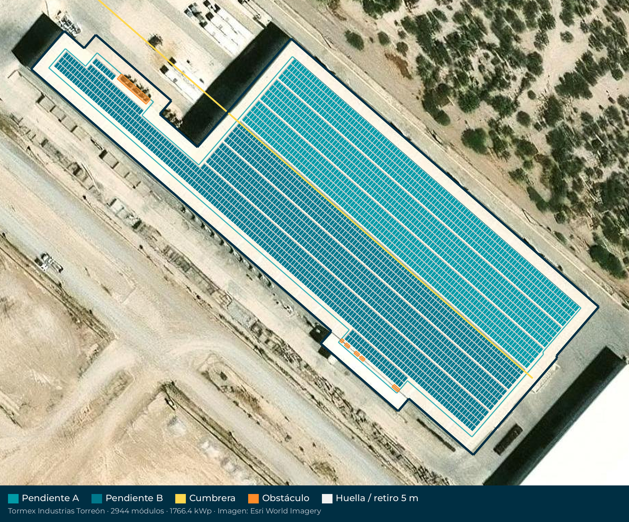Viewport: 629px width, 522px height.
Task: Click the yellow Cumbrera legend swatch
Action: [181, 499]
